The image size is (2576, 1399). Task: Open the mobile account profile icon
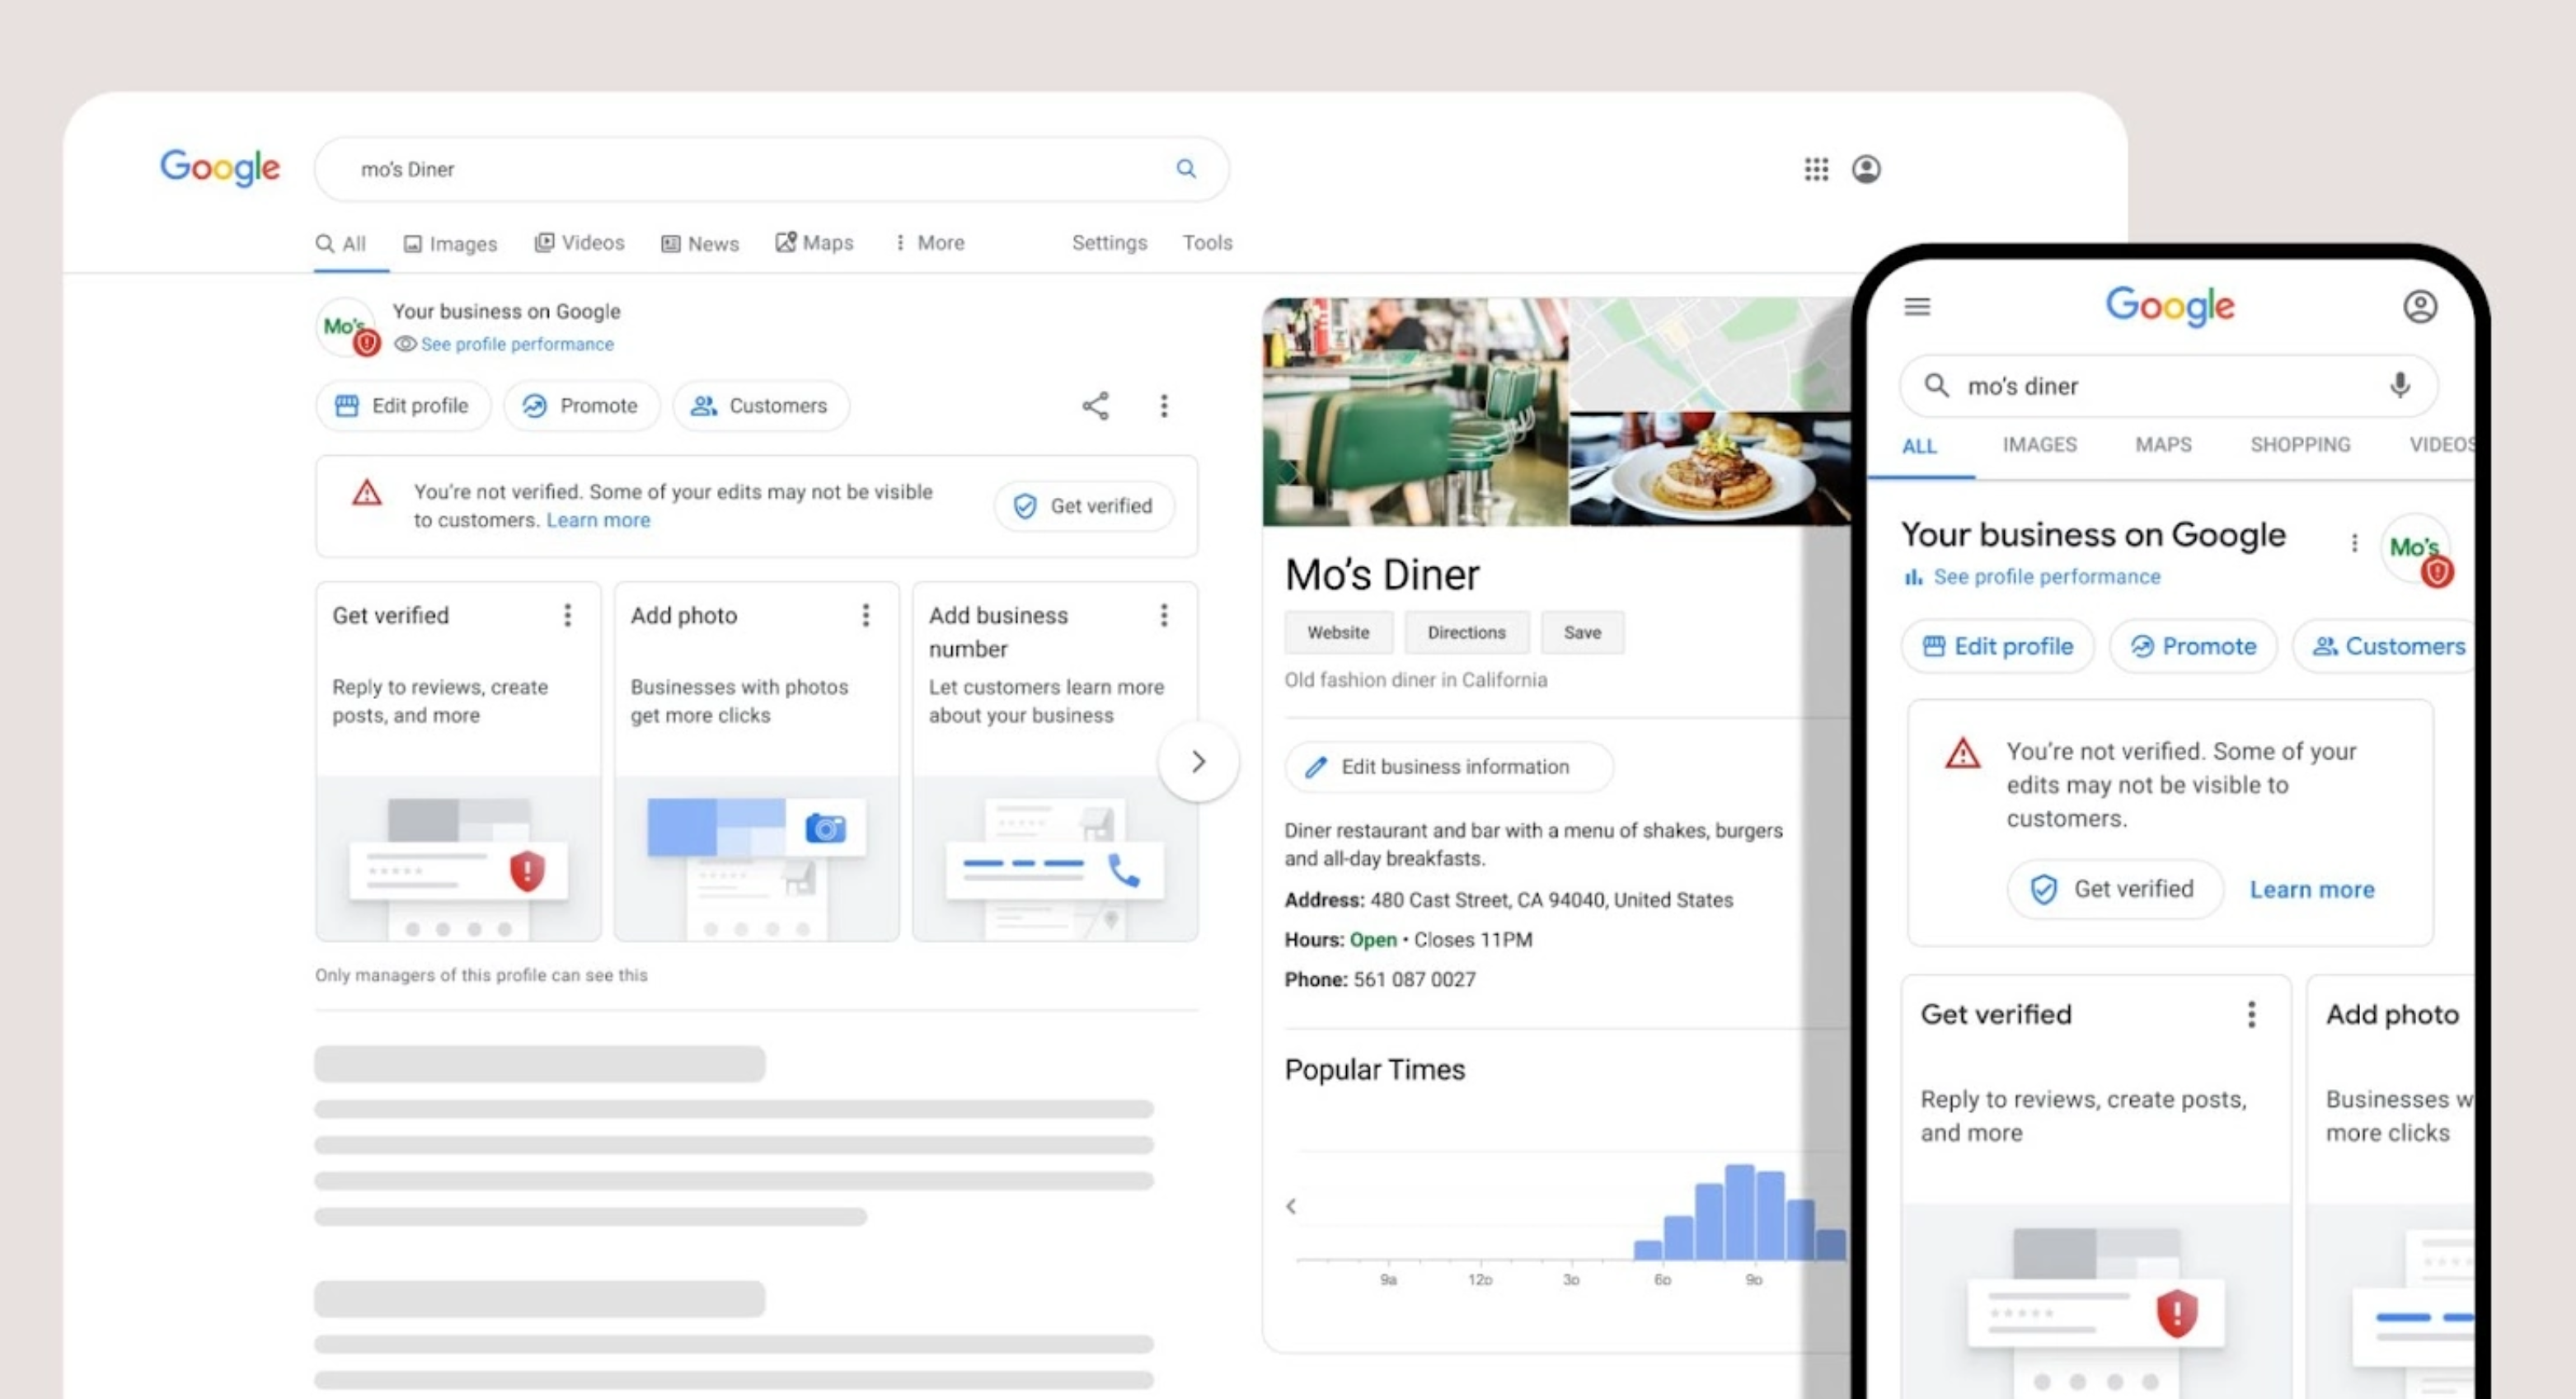(2420, 306)
